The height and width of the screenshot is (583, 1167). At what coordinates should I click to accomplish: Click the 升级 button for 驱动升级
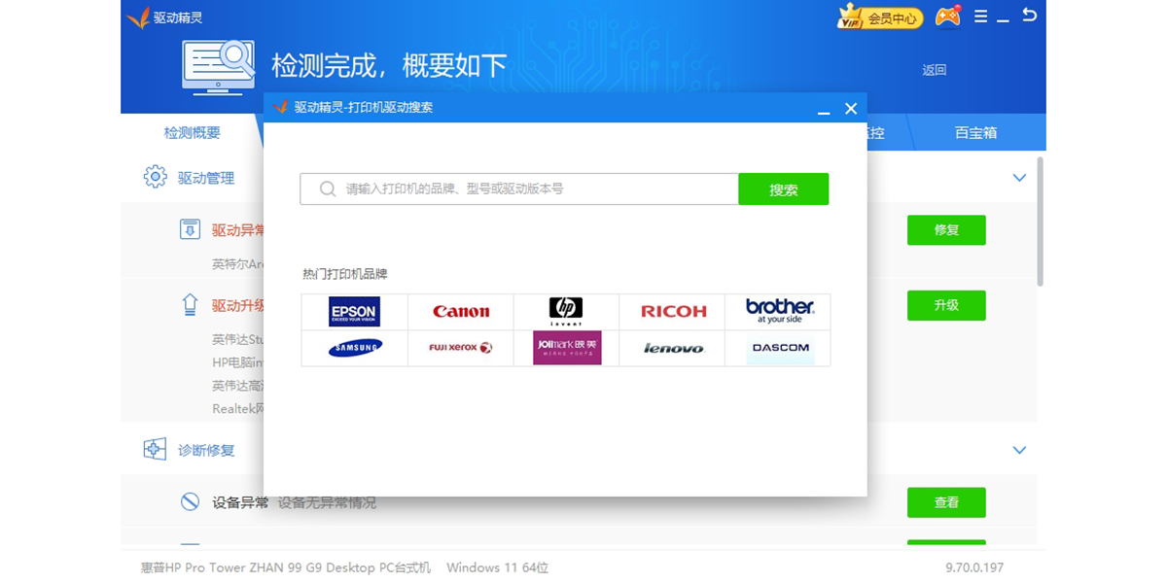[946, 305]
